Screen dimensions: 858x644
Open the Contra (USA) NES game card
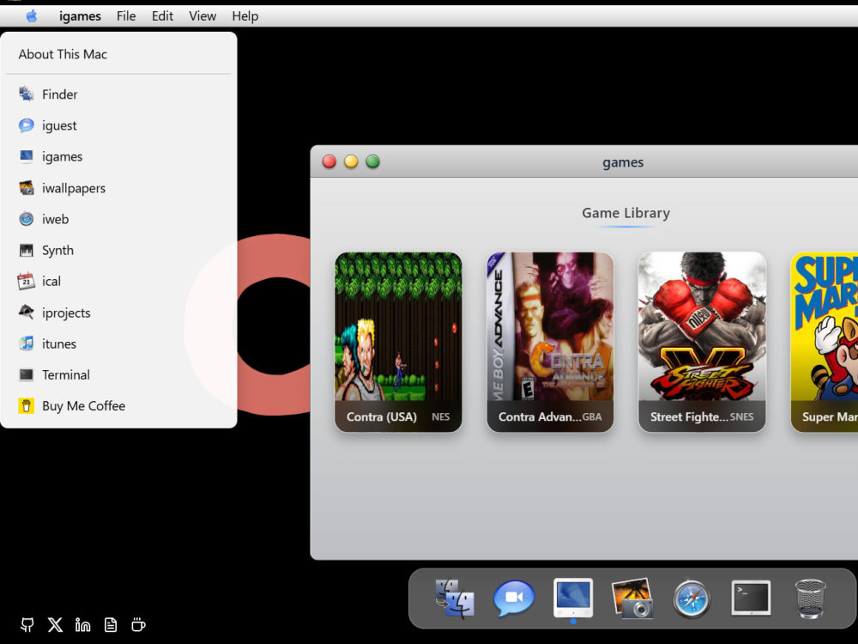pos(398,343)
